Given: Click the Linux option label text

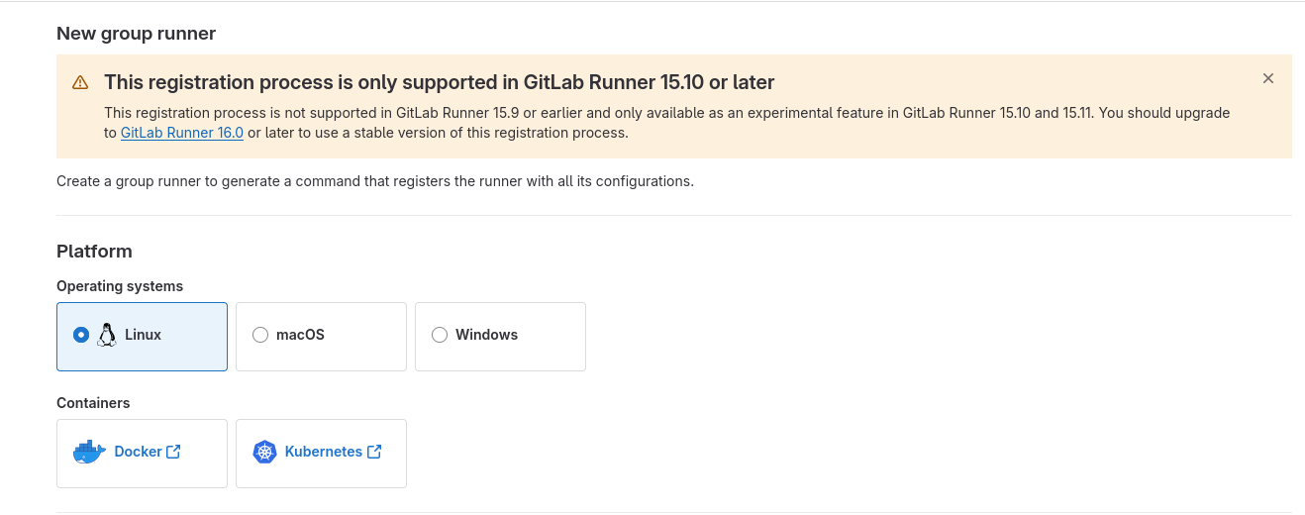Looking at the screenshot, I should tap(143, 335).
